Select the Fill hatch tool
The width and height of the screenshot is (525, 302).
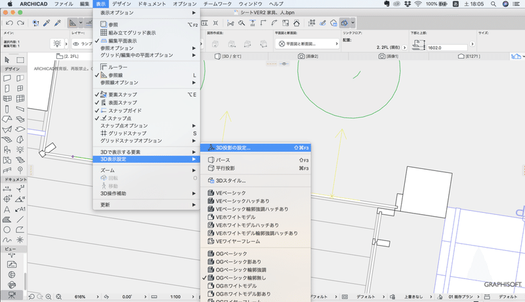click(x=7, y=219)
